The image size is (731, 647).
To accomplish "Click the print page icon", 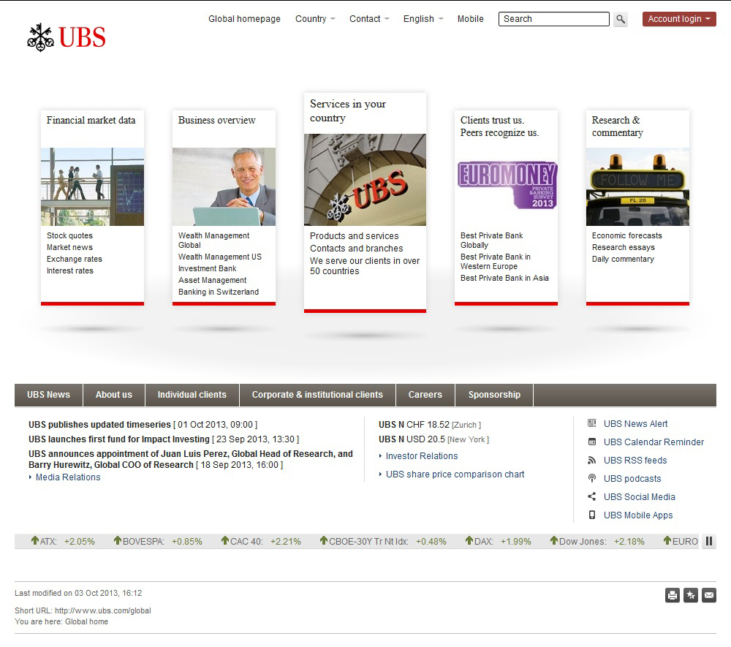I will click(x=673, y=595).
